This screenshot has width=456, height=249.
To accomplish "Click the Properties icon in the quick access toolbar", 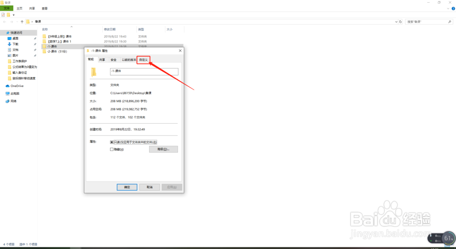I will pyautogui.click(x=3, y=15).
